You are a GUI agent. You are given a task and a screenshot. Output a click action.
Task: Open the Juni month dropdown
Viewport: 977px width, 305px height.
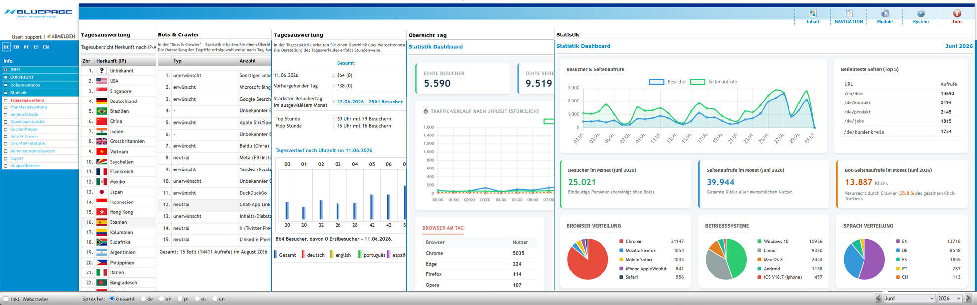[x=909, y=298]
